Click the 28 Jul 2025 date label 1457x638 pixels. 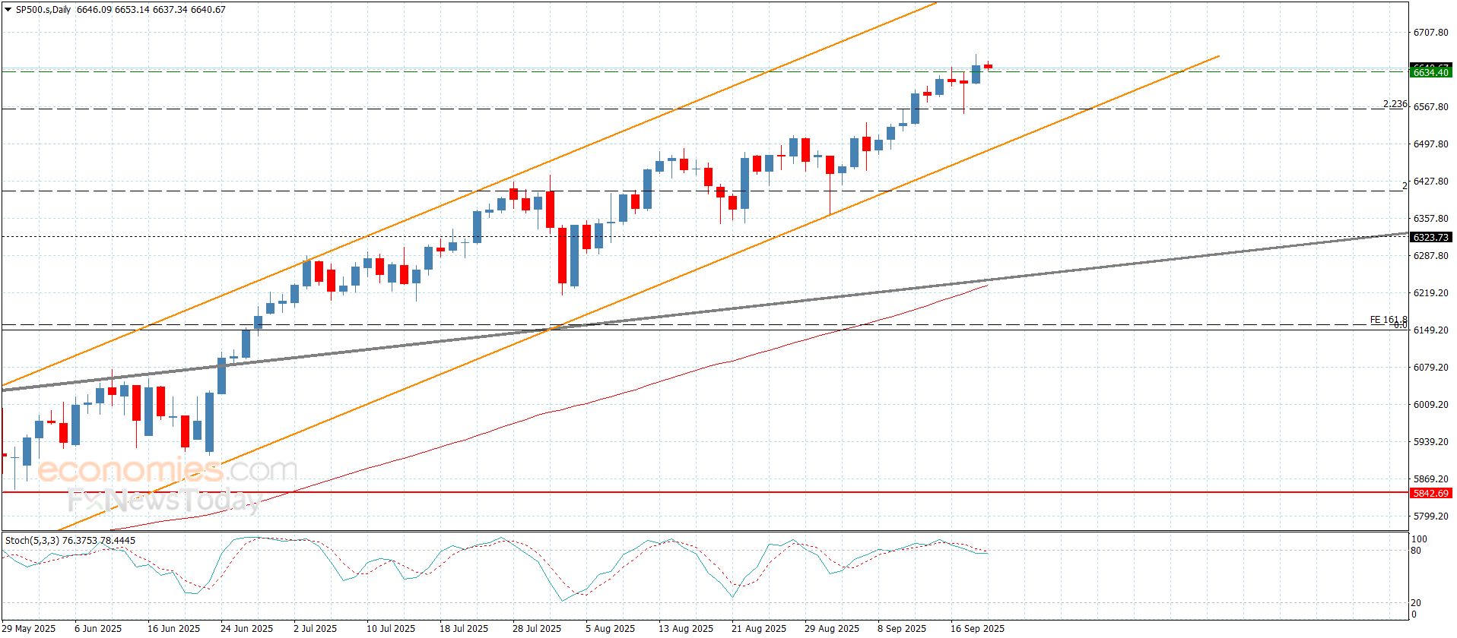[x=537, y=629]
